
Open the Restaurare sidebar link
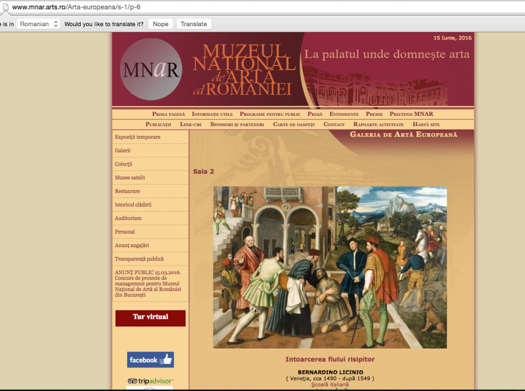pos(128,191)
